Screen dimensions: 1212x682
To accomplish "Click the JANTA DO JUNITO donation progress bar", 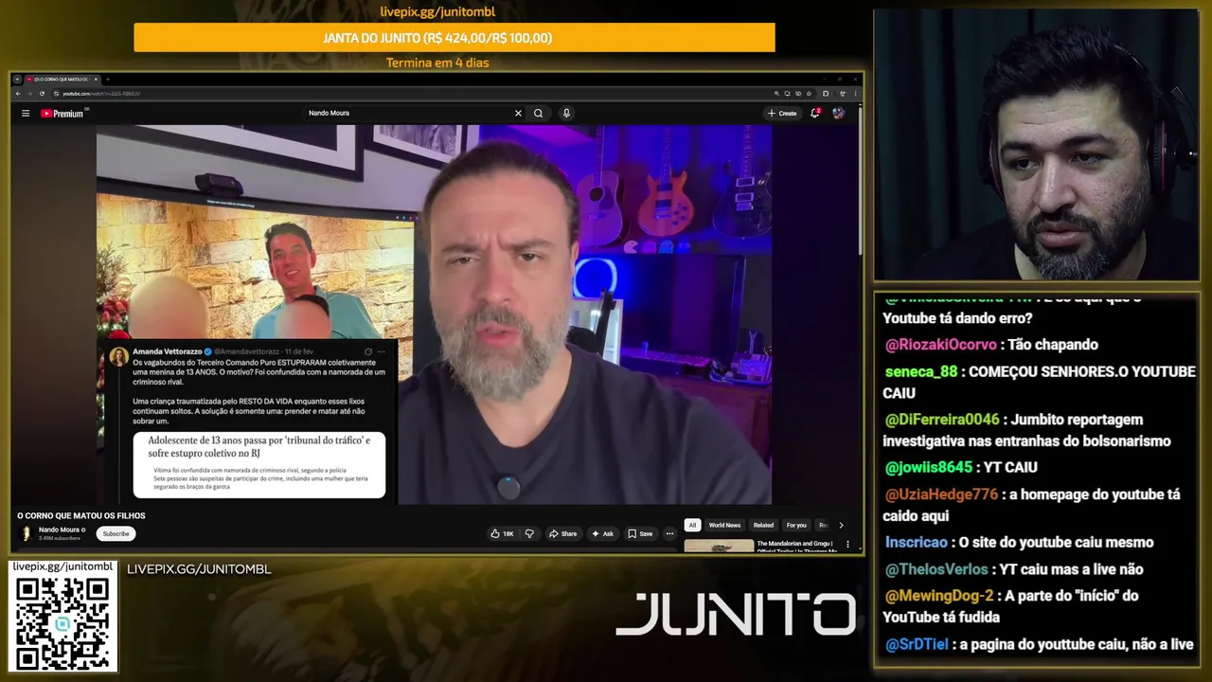I will [x=454, y=38].
